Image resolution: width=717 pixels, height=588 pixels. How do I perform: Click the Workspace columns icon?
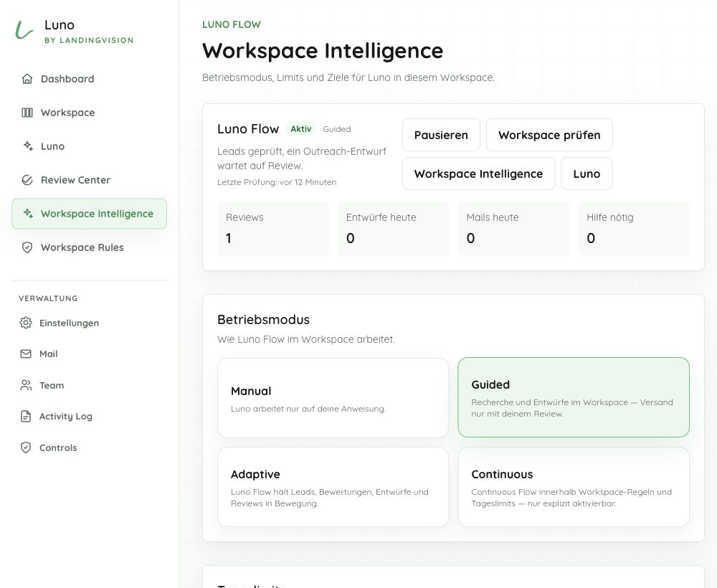coord(27,113)
